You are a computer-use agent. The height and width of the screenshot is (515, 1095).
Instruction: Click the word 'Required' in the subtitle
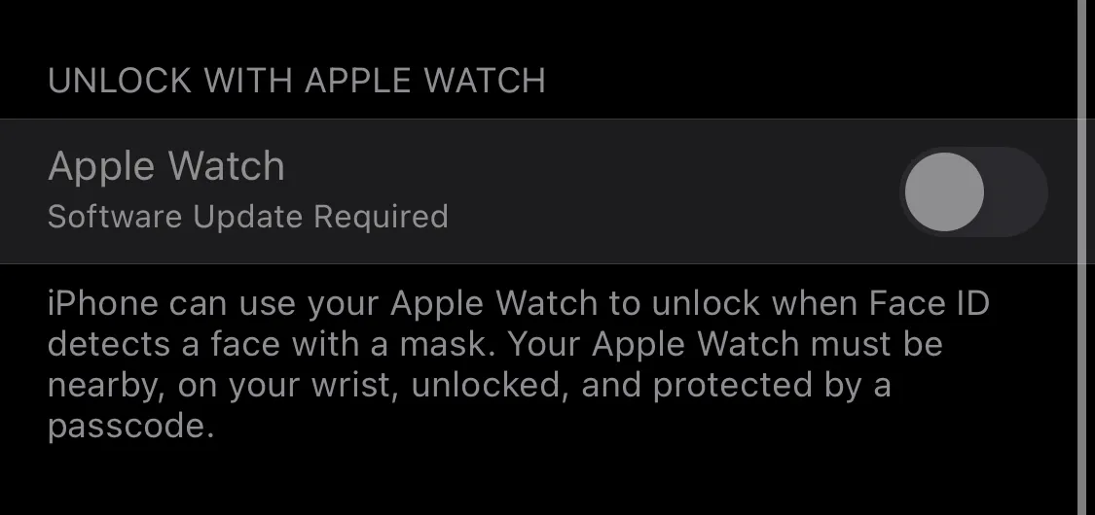coord(381,217)
